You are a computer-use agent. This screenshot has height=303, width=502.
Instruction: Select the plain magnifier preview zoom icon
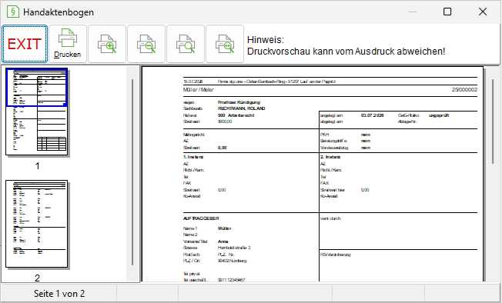(186, 44)
